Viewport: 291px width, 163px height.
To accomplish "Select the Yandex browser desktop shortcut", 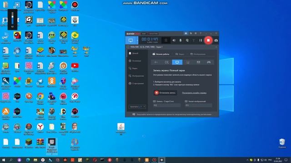I will pyautogui.click(x=40, y=128).
